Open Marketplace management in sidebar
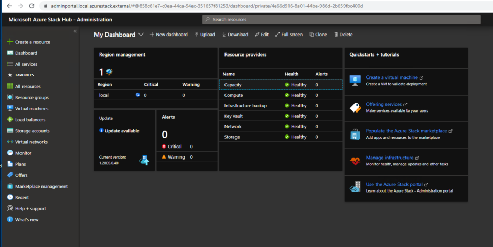Viewport: 493px width, 247px height. [x=41, y=186]
